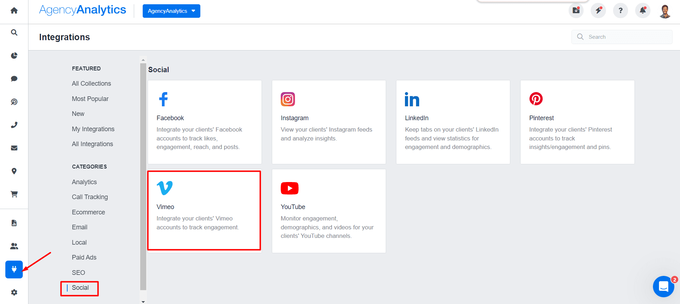This screenshot has height=304, width=680.
Task: Select All Collections in sidebar
Action: 91,84
